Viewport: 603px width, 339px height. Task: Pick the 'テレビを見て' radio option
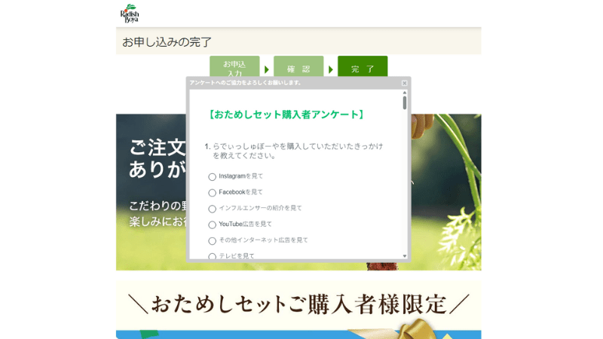click(x=212, y=257)
